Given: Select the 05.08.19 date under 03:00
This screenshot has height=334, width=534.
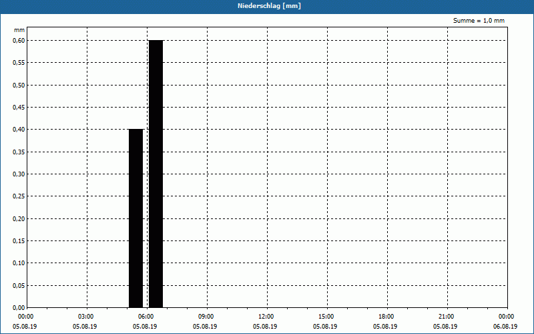Looking at the screenshot, I should tap(85, 327).
